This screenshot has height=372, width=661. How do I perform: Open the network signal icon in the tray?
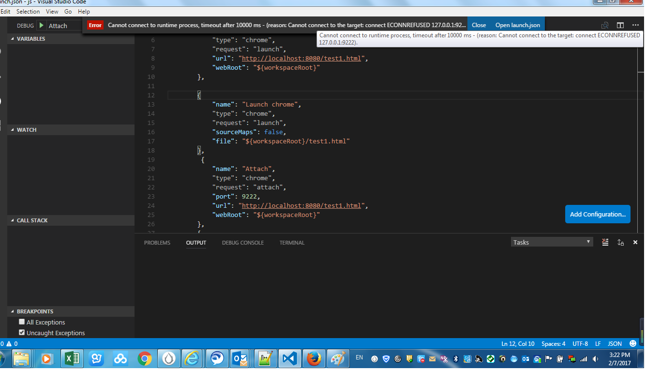[x=584, y=359]
